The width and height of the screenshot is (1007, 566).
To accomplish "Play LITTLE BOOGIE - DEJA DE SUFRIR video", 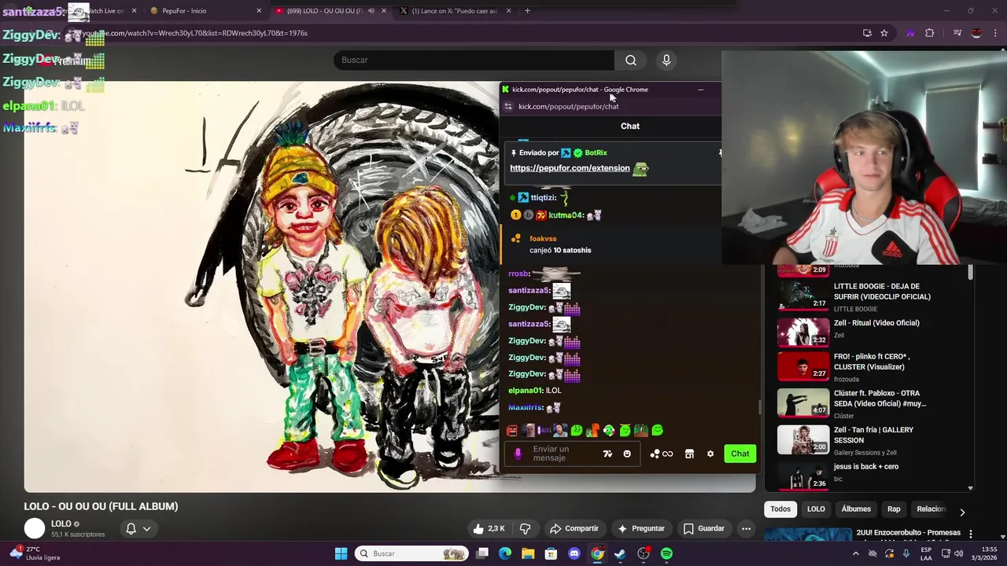I will click(x=803, y=295).
